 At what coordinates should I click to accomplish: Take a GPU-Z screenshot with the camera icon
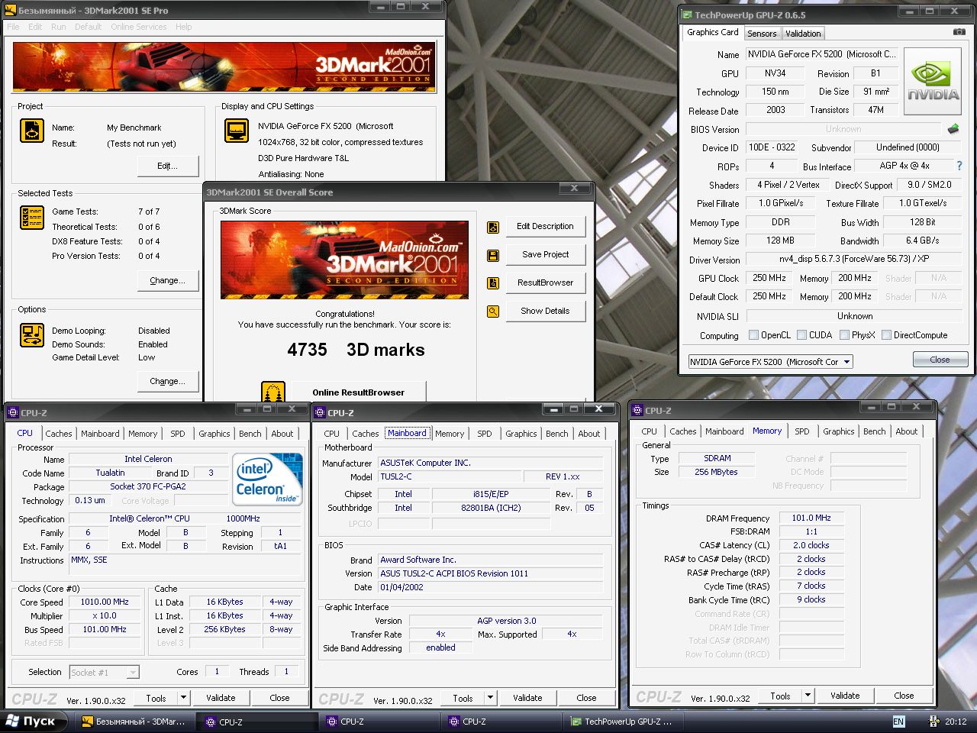(x=959, y=32)
